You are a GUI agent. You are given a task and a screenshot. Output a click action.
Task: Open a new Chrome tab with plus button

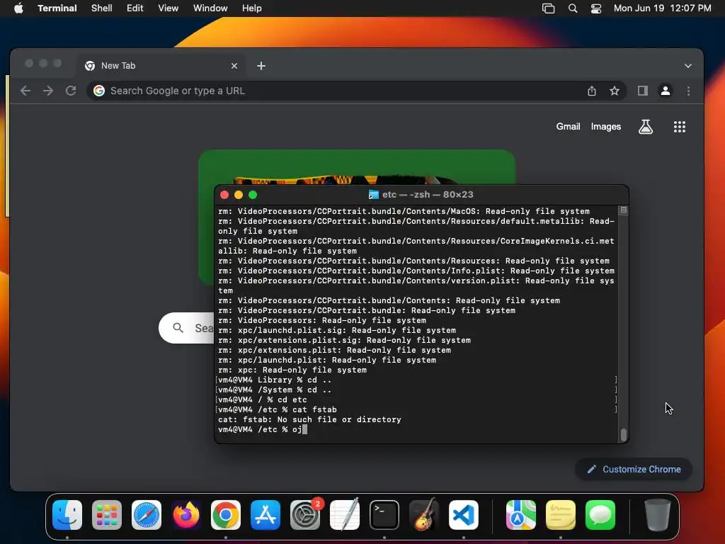261,66
